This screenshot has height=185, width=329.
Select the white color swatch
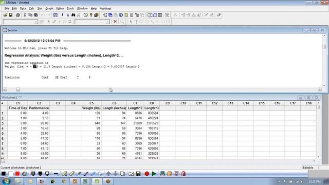click(x=10, y=174)
